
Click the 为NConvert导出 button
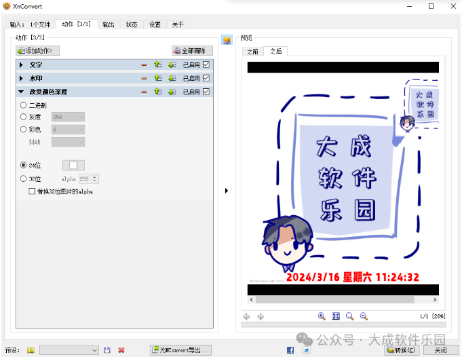click(180, 350)
